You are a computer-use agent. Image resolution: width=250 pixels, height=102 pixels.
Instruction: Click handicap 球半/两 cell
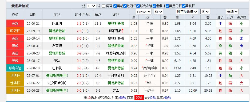pyautogui.click(x=149, y=75)
